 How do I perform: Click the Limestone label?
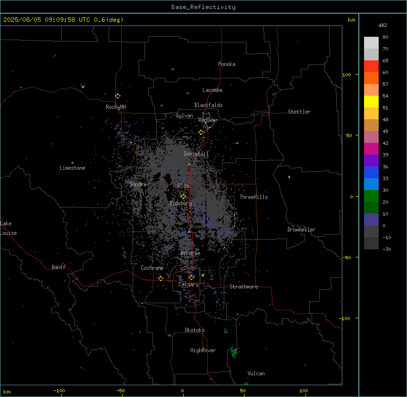coord(72,168)
